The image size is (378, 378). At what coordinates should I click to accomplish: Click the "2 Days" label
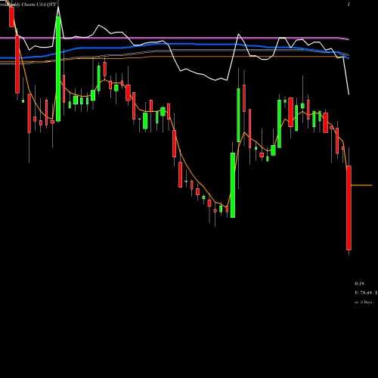click(366, 302)
